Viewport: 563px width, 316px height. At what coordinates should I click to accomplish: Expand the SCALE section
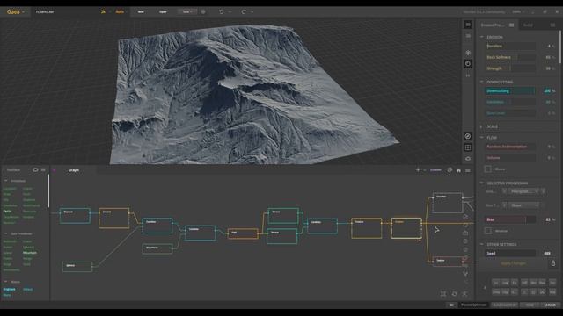[x=482, y=126]
